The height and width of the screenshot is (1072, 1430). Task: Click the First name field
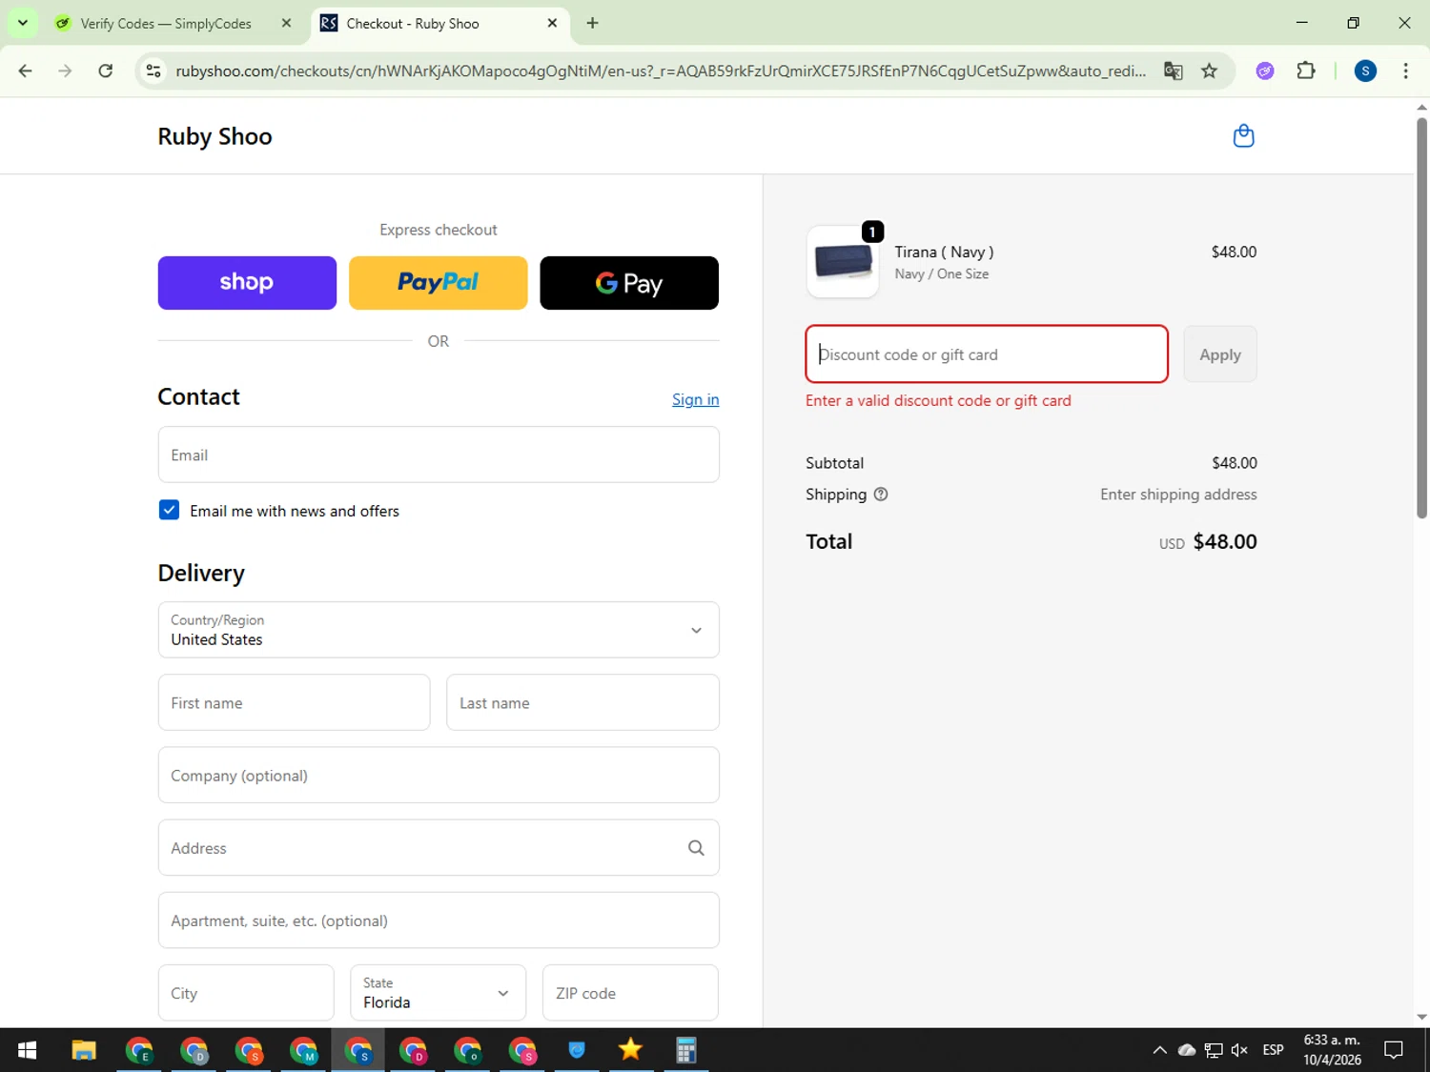[x=294, y=702]
